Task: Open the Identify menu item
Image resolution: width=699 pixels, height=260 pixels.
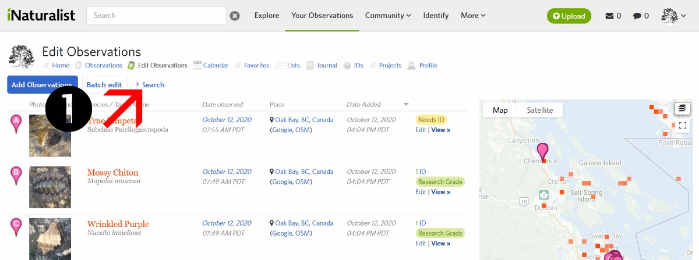Action: click(436, 16)
